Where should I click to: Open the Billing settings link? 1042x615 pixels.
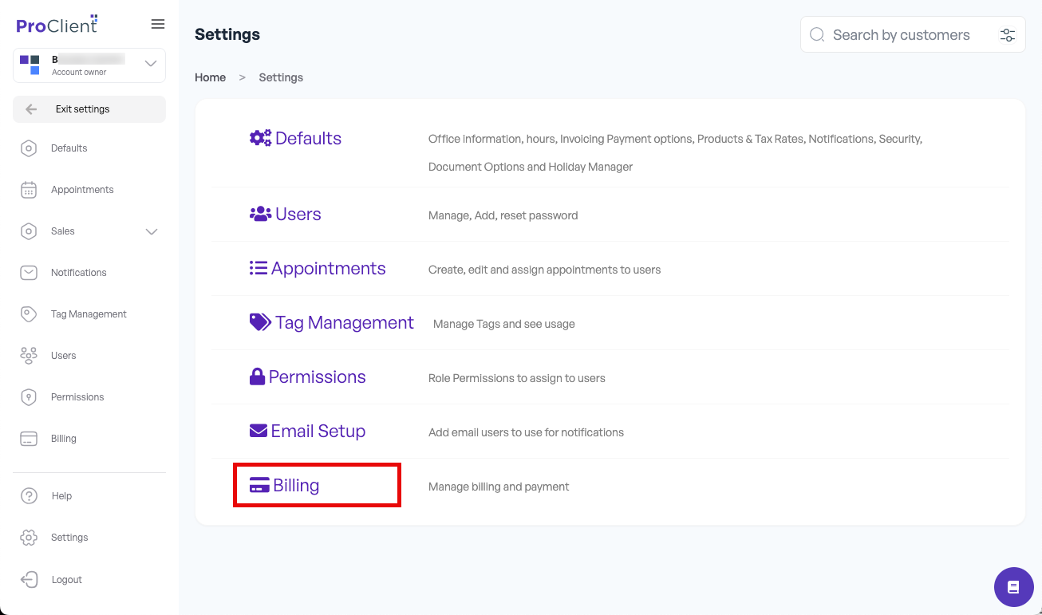coord(296,485)
